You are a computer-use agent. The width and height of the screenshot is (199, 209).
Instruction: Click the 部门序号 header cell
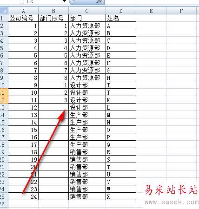point(53,18)
